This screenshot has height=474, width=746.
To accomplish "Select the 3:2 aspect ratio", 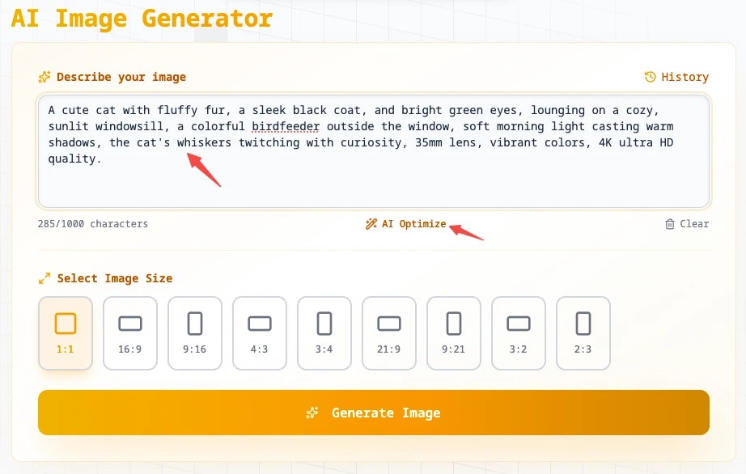I will 518,332.
